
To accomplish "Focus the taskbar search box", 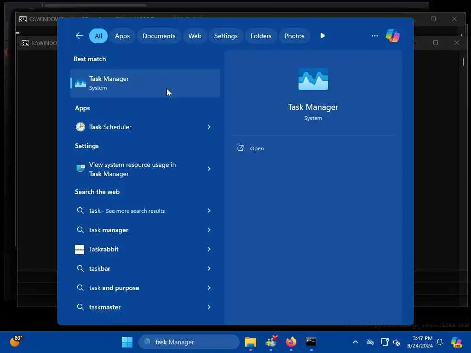I will click(189, 342).
